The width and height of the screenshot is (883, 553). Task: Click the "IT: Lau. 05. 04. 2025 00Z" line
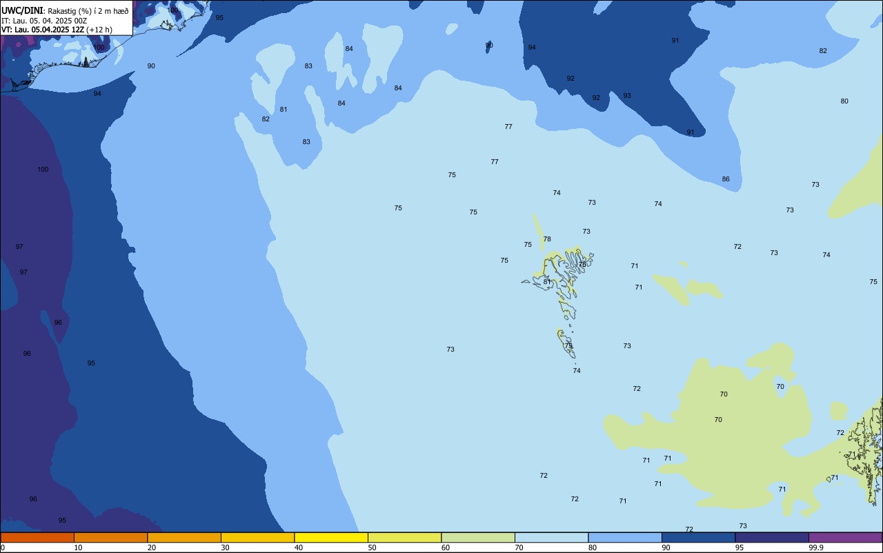[x=43, y=21]
